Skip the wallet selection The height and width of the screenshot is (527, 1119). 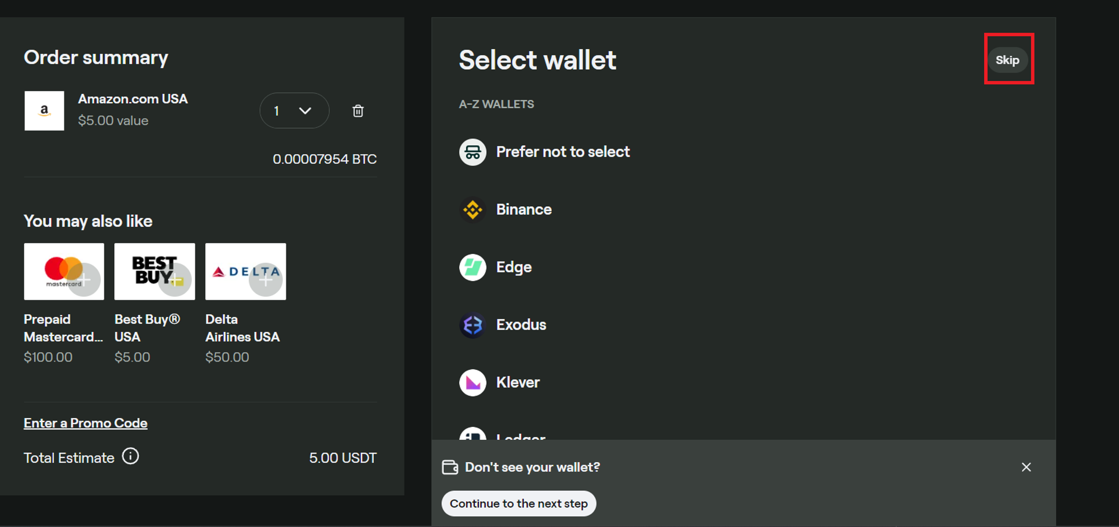click(1008, 60)
